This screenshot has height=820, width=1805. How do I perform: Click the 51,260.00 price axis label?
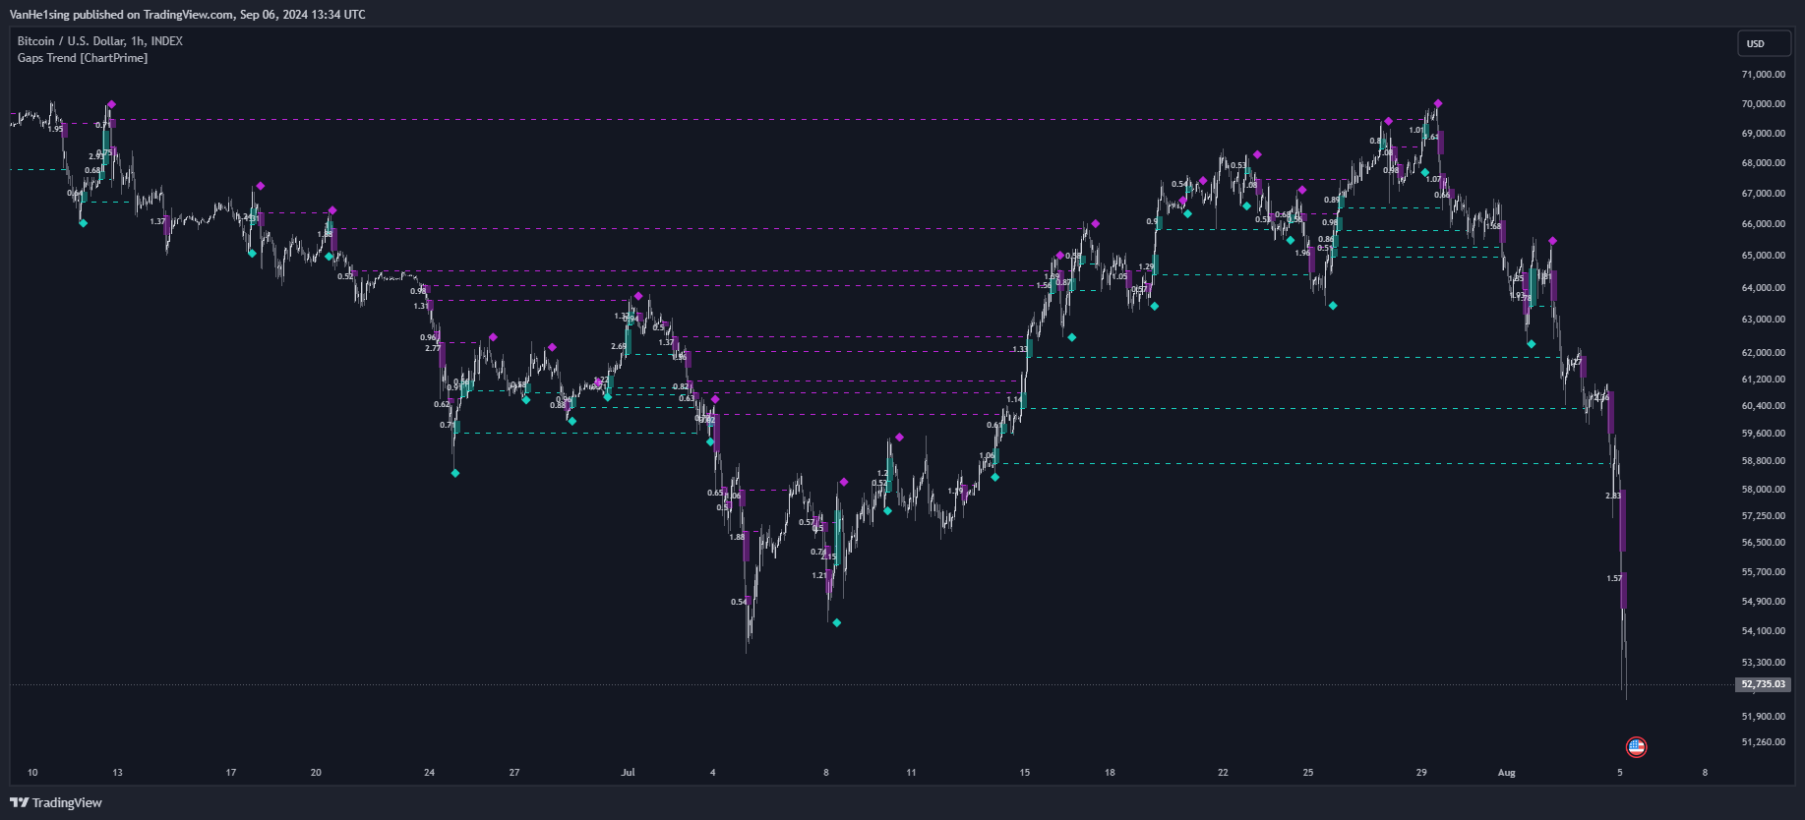tap(1763, 742)
